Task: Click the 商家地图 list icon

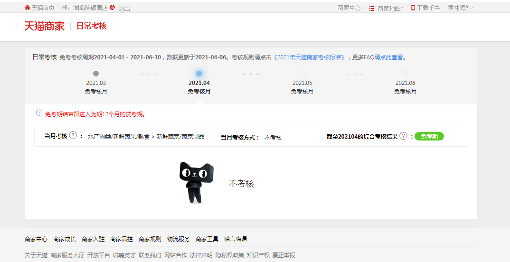Action: [372, 9]
